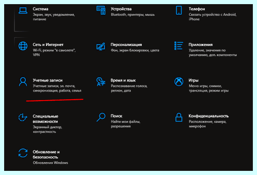Click the text 'Bluetooth, принтеры, мышь'
Viewport: 257px width, 175px height.
pos(133,14)
